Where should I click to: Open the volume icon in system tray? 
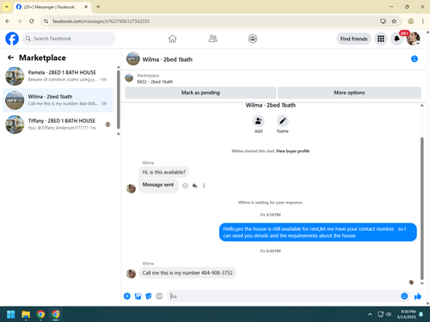tap(389, 314)
